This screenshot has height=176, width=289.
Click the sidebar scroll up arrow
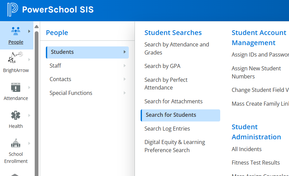click(x=37, y=27)
